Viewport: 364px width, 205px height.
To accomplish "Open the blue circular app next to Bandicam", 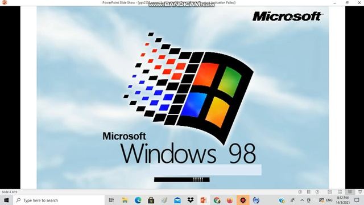I will pyautogui.click(x=256, y=200).
